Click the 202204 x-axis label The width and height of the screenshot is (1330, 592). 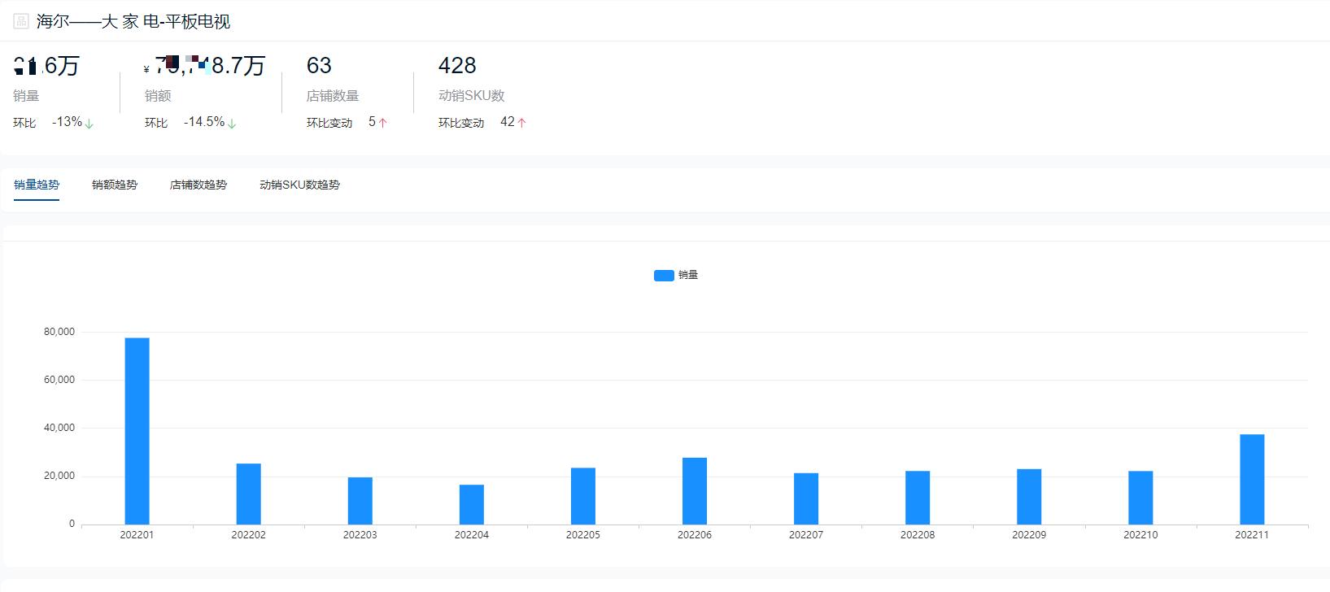[x=472, y=535]
